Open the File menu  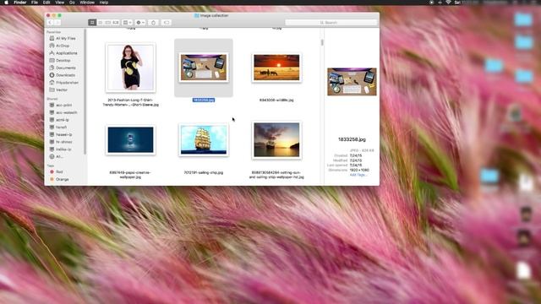pyautogui.click(x=35, y=2)
